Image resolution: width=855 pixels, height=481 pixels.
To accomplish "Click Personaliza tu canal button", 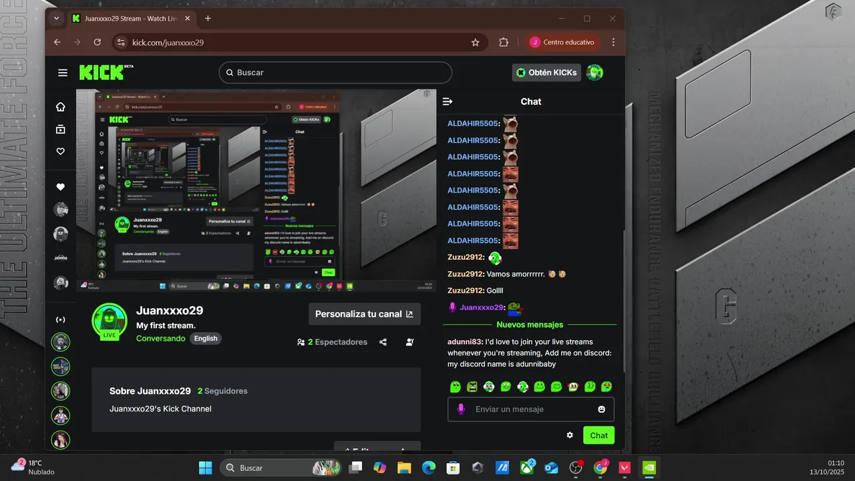I will 364,314.
